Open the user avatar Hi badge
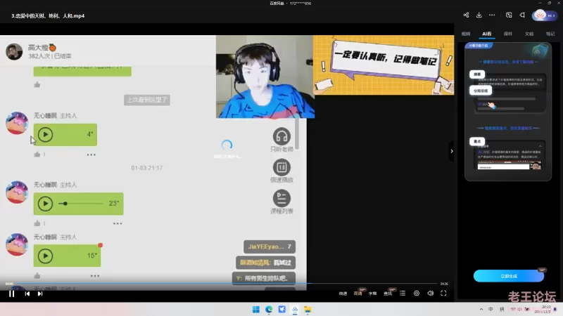Screen dimensions: 563x316 tap(545, 15)
